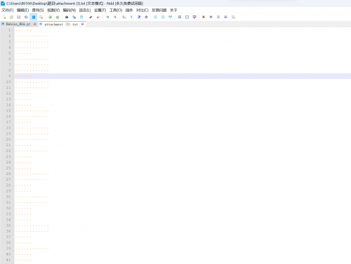Select the attachment (3).txt tab

(x=61, y=25)
